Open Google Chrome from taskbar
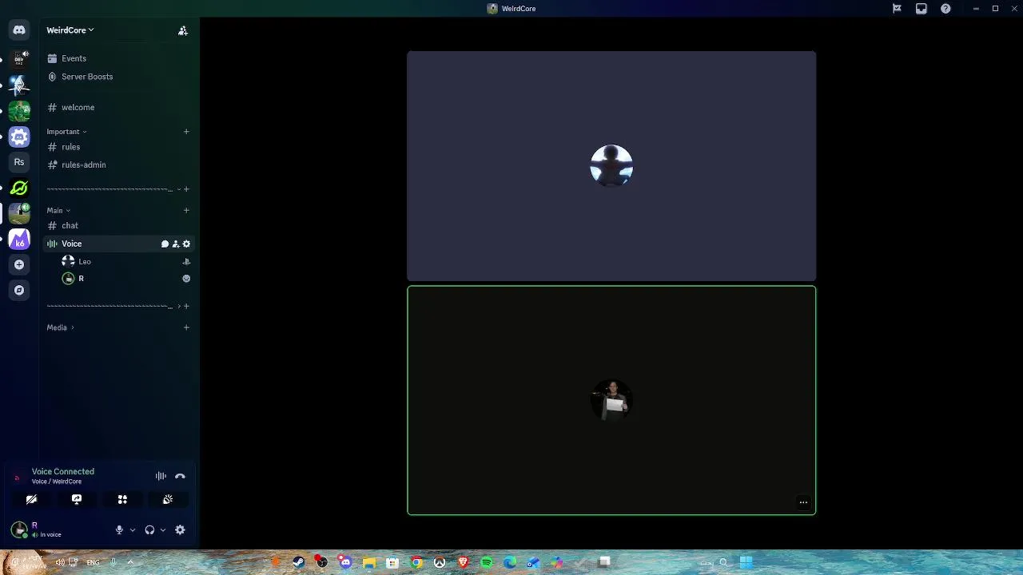Viewport: 1023px width, 575px height. [x=416, y=562]
